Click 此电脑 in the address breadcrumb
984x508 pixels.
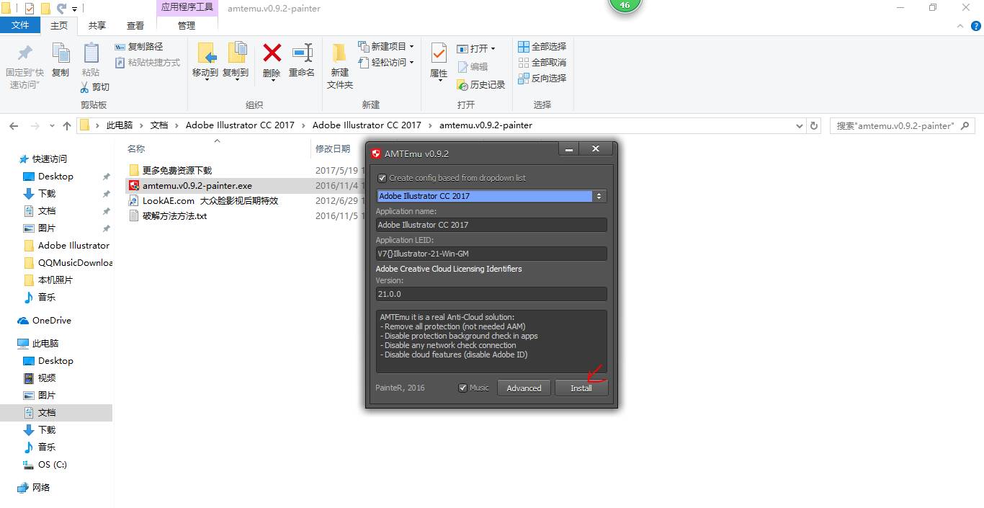pyautogui.click(x=120, y=125)
